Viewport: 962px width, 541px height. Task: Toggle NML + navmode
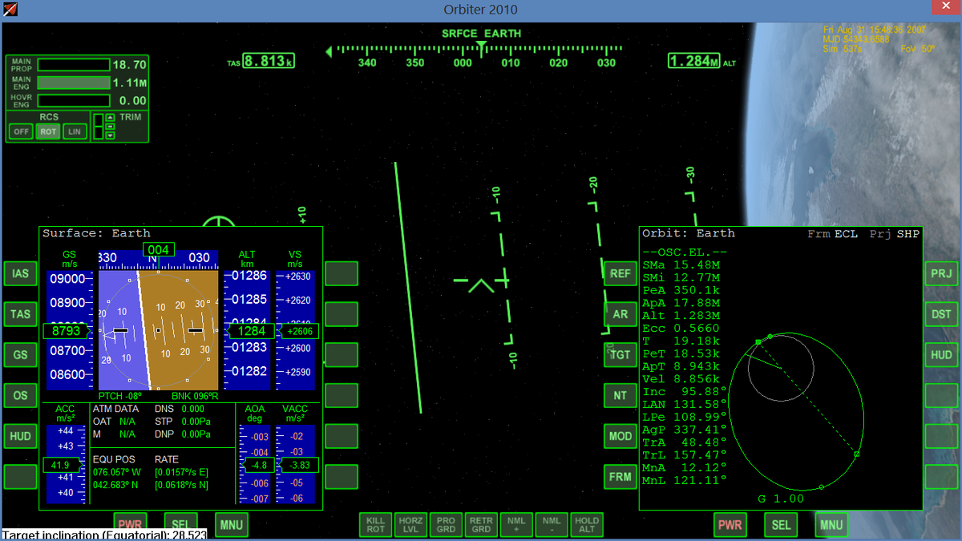coord(515,525)
